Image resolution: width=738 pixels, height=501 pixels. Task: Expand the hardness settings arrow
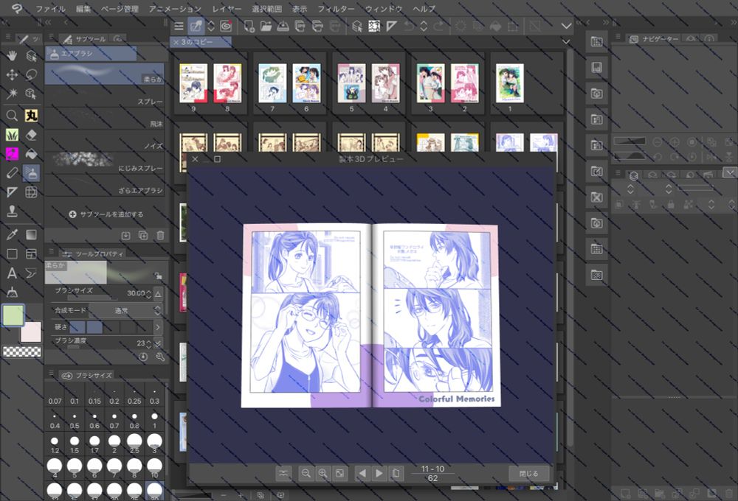158,327
